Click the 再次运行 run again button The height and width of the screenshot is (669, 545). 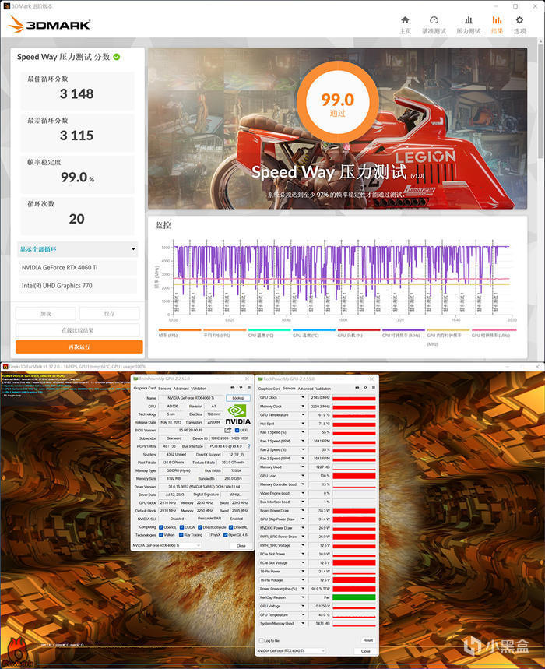(x=79, y=347)
